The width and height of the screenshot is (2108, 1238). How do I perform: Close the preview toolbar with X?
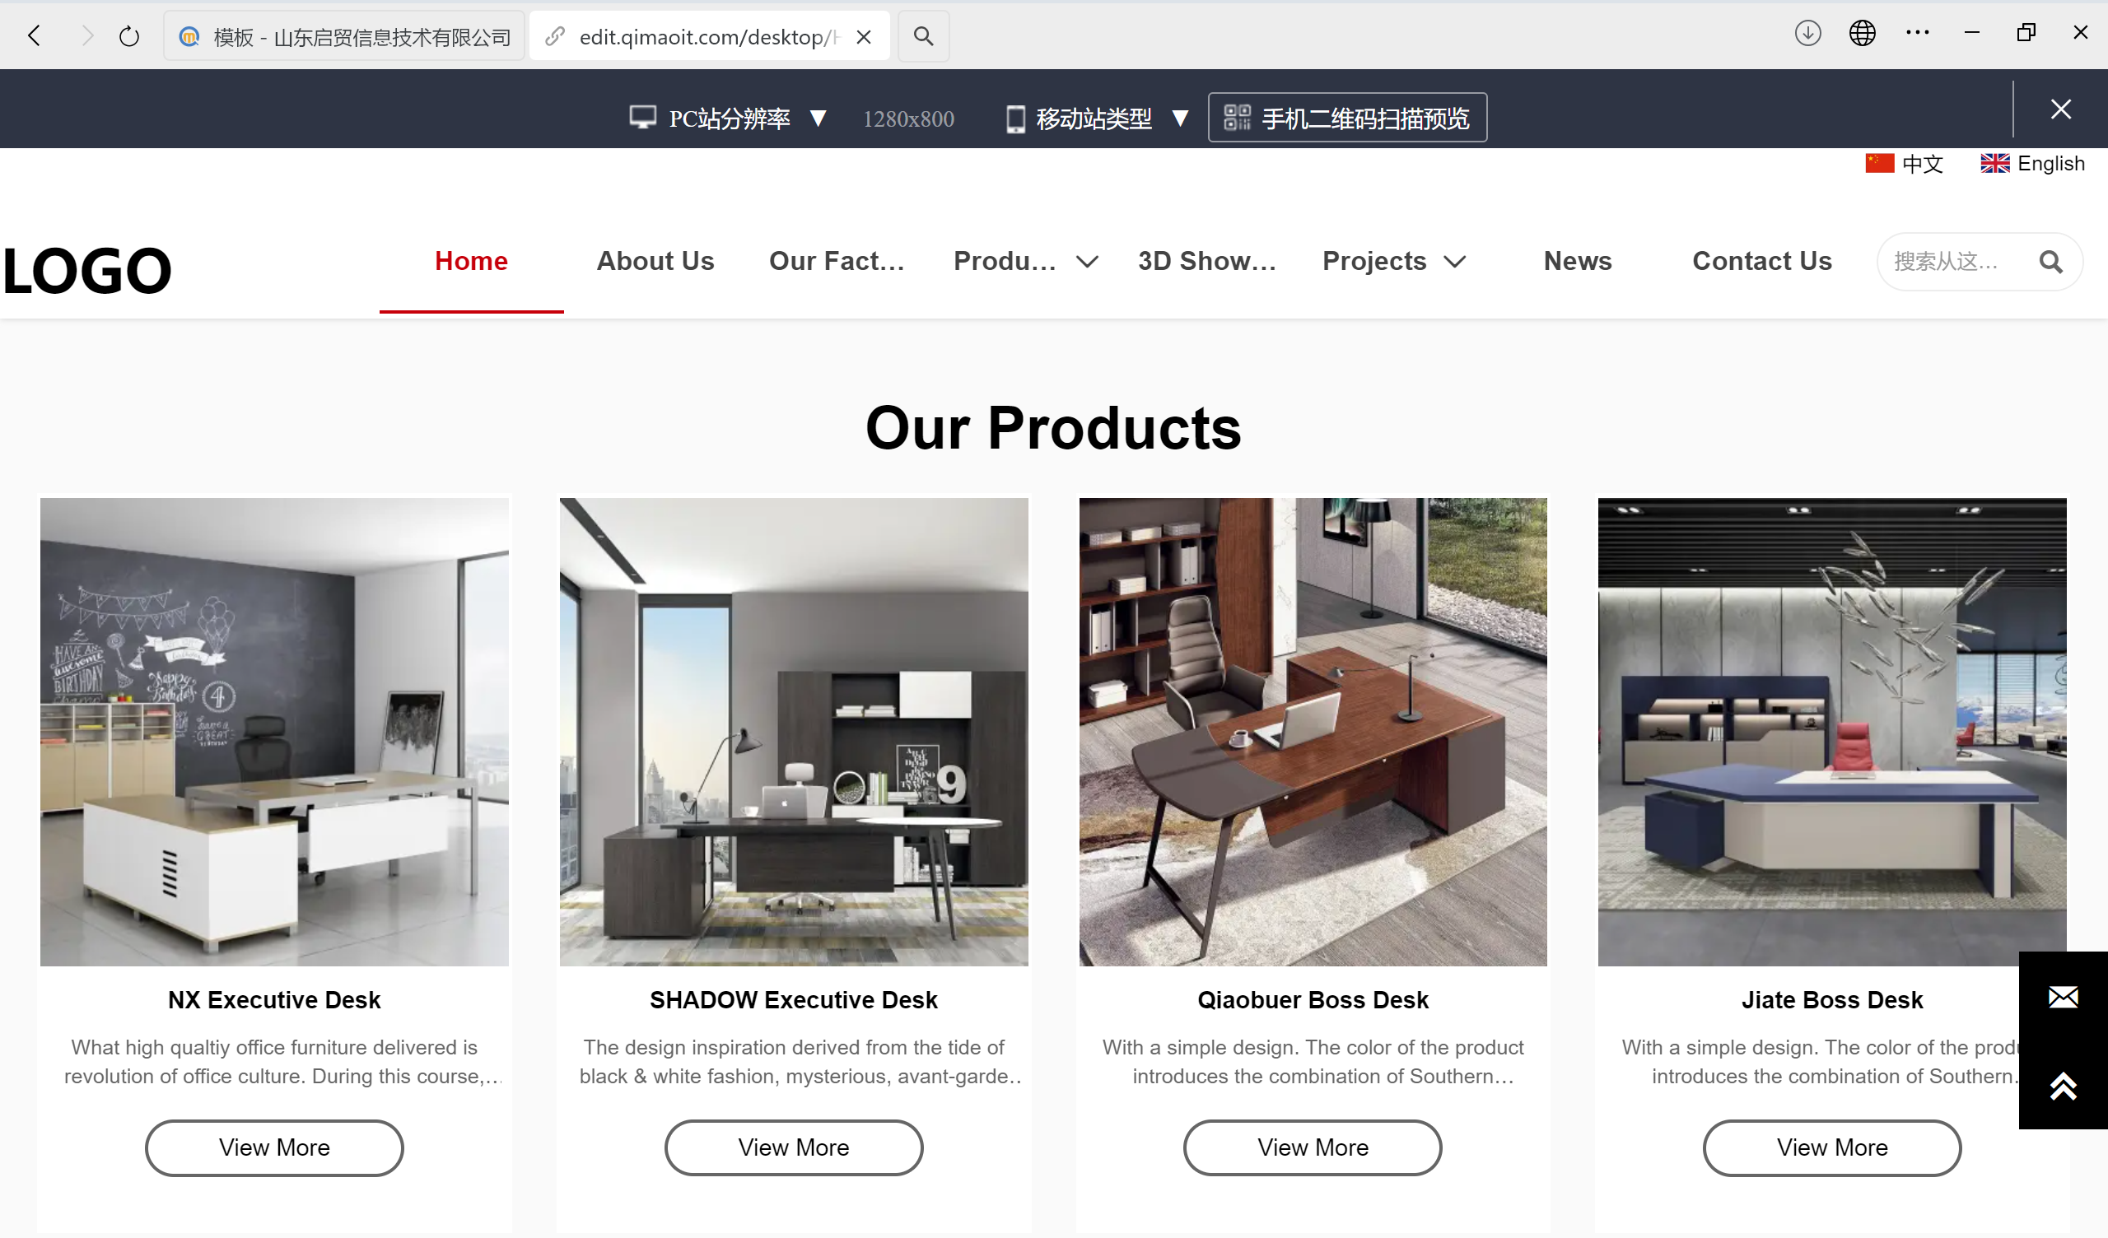point(2061,109)
